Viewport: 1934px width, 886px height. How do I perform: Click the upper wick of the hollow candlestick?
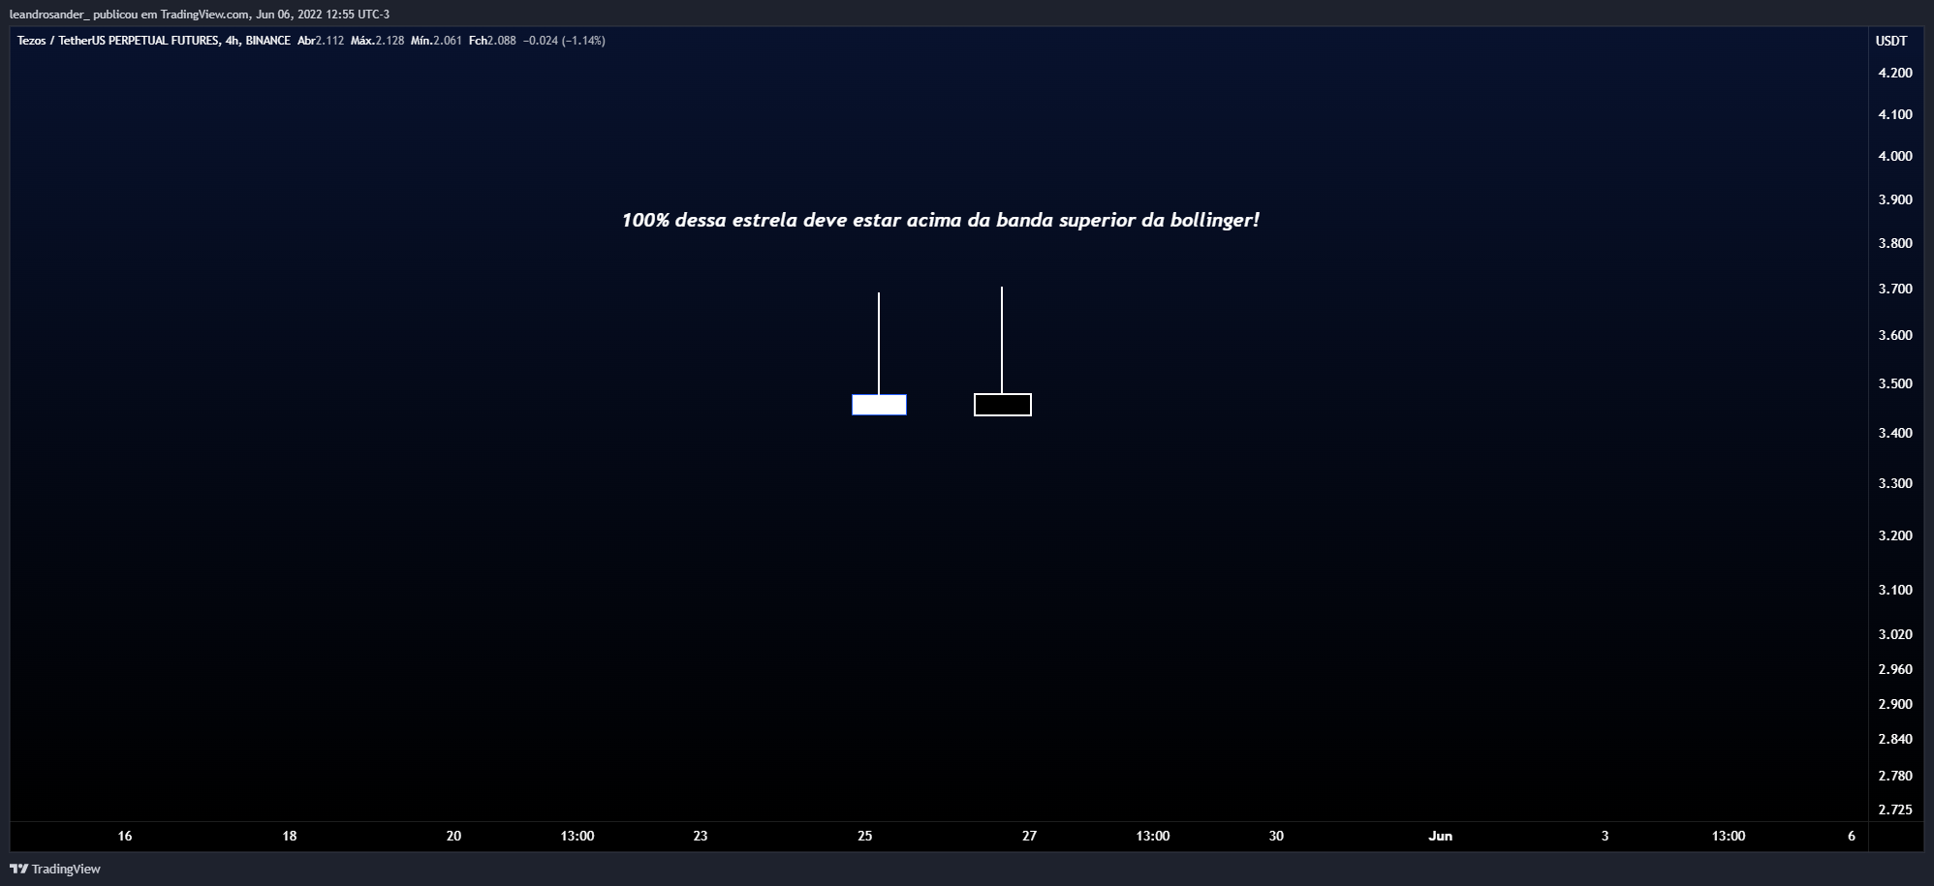point(1002,340)
